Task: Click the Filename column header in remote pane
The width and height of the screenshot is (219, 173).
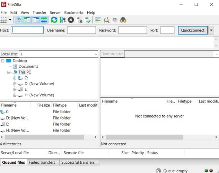Action: click(110, 102)
